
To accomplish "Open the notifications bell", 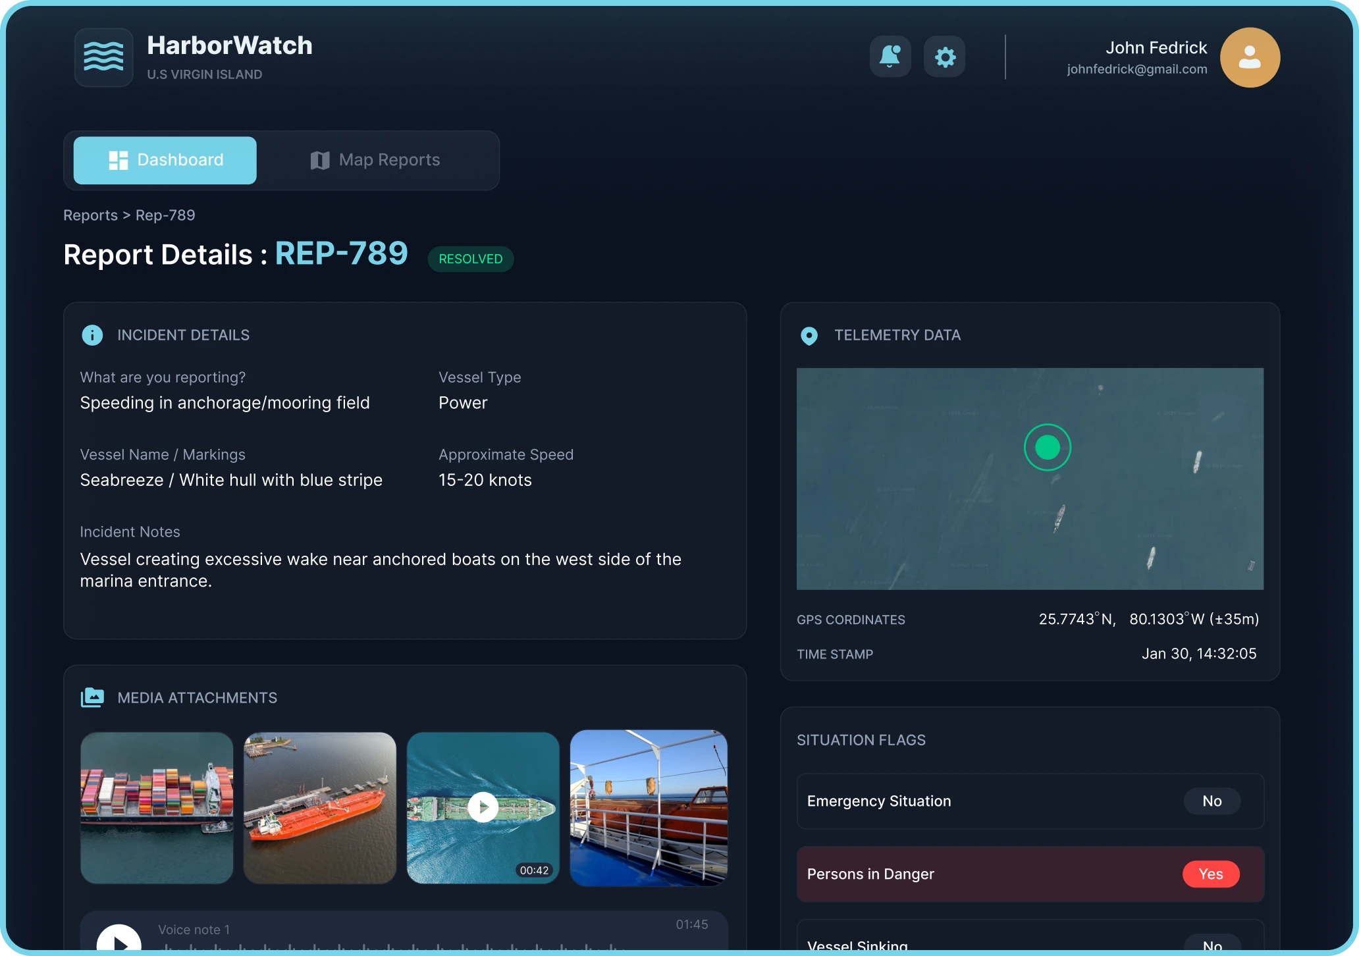I will 890,57.
